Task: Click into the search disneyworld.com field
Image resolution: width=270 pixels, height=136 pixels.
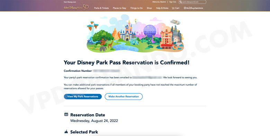Action: point(192,2)
